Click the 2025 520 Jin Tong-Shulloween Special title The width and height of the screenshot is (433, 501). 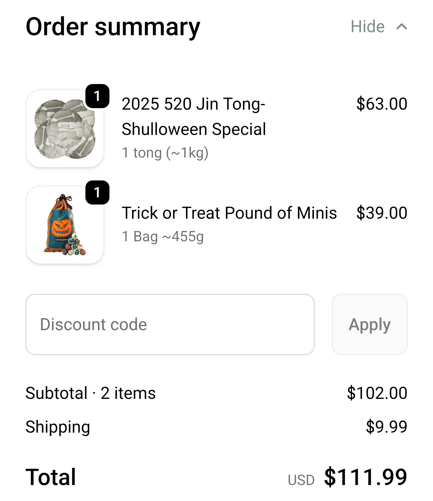pyautogui.click(x=194, y=116)
